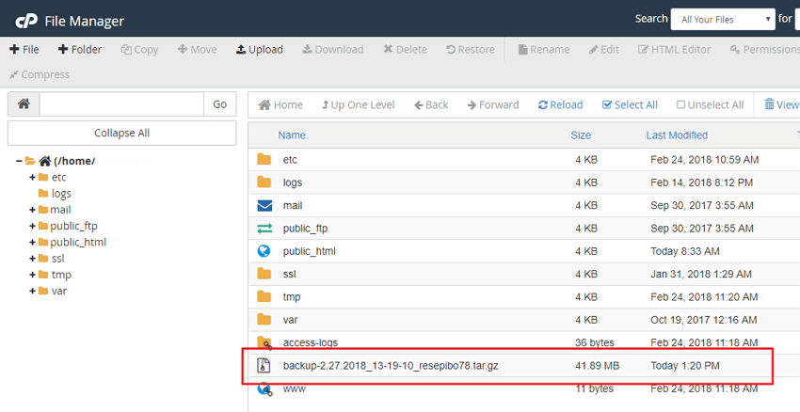Sort files by Name column header
This screenshot has height=412, width=800.
click(x=292, y=135)
